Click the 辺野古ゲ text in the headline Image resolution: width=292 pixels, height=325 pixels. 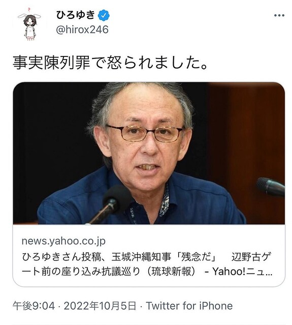click(251, 257)
